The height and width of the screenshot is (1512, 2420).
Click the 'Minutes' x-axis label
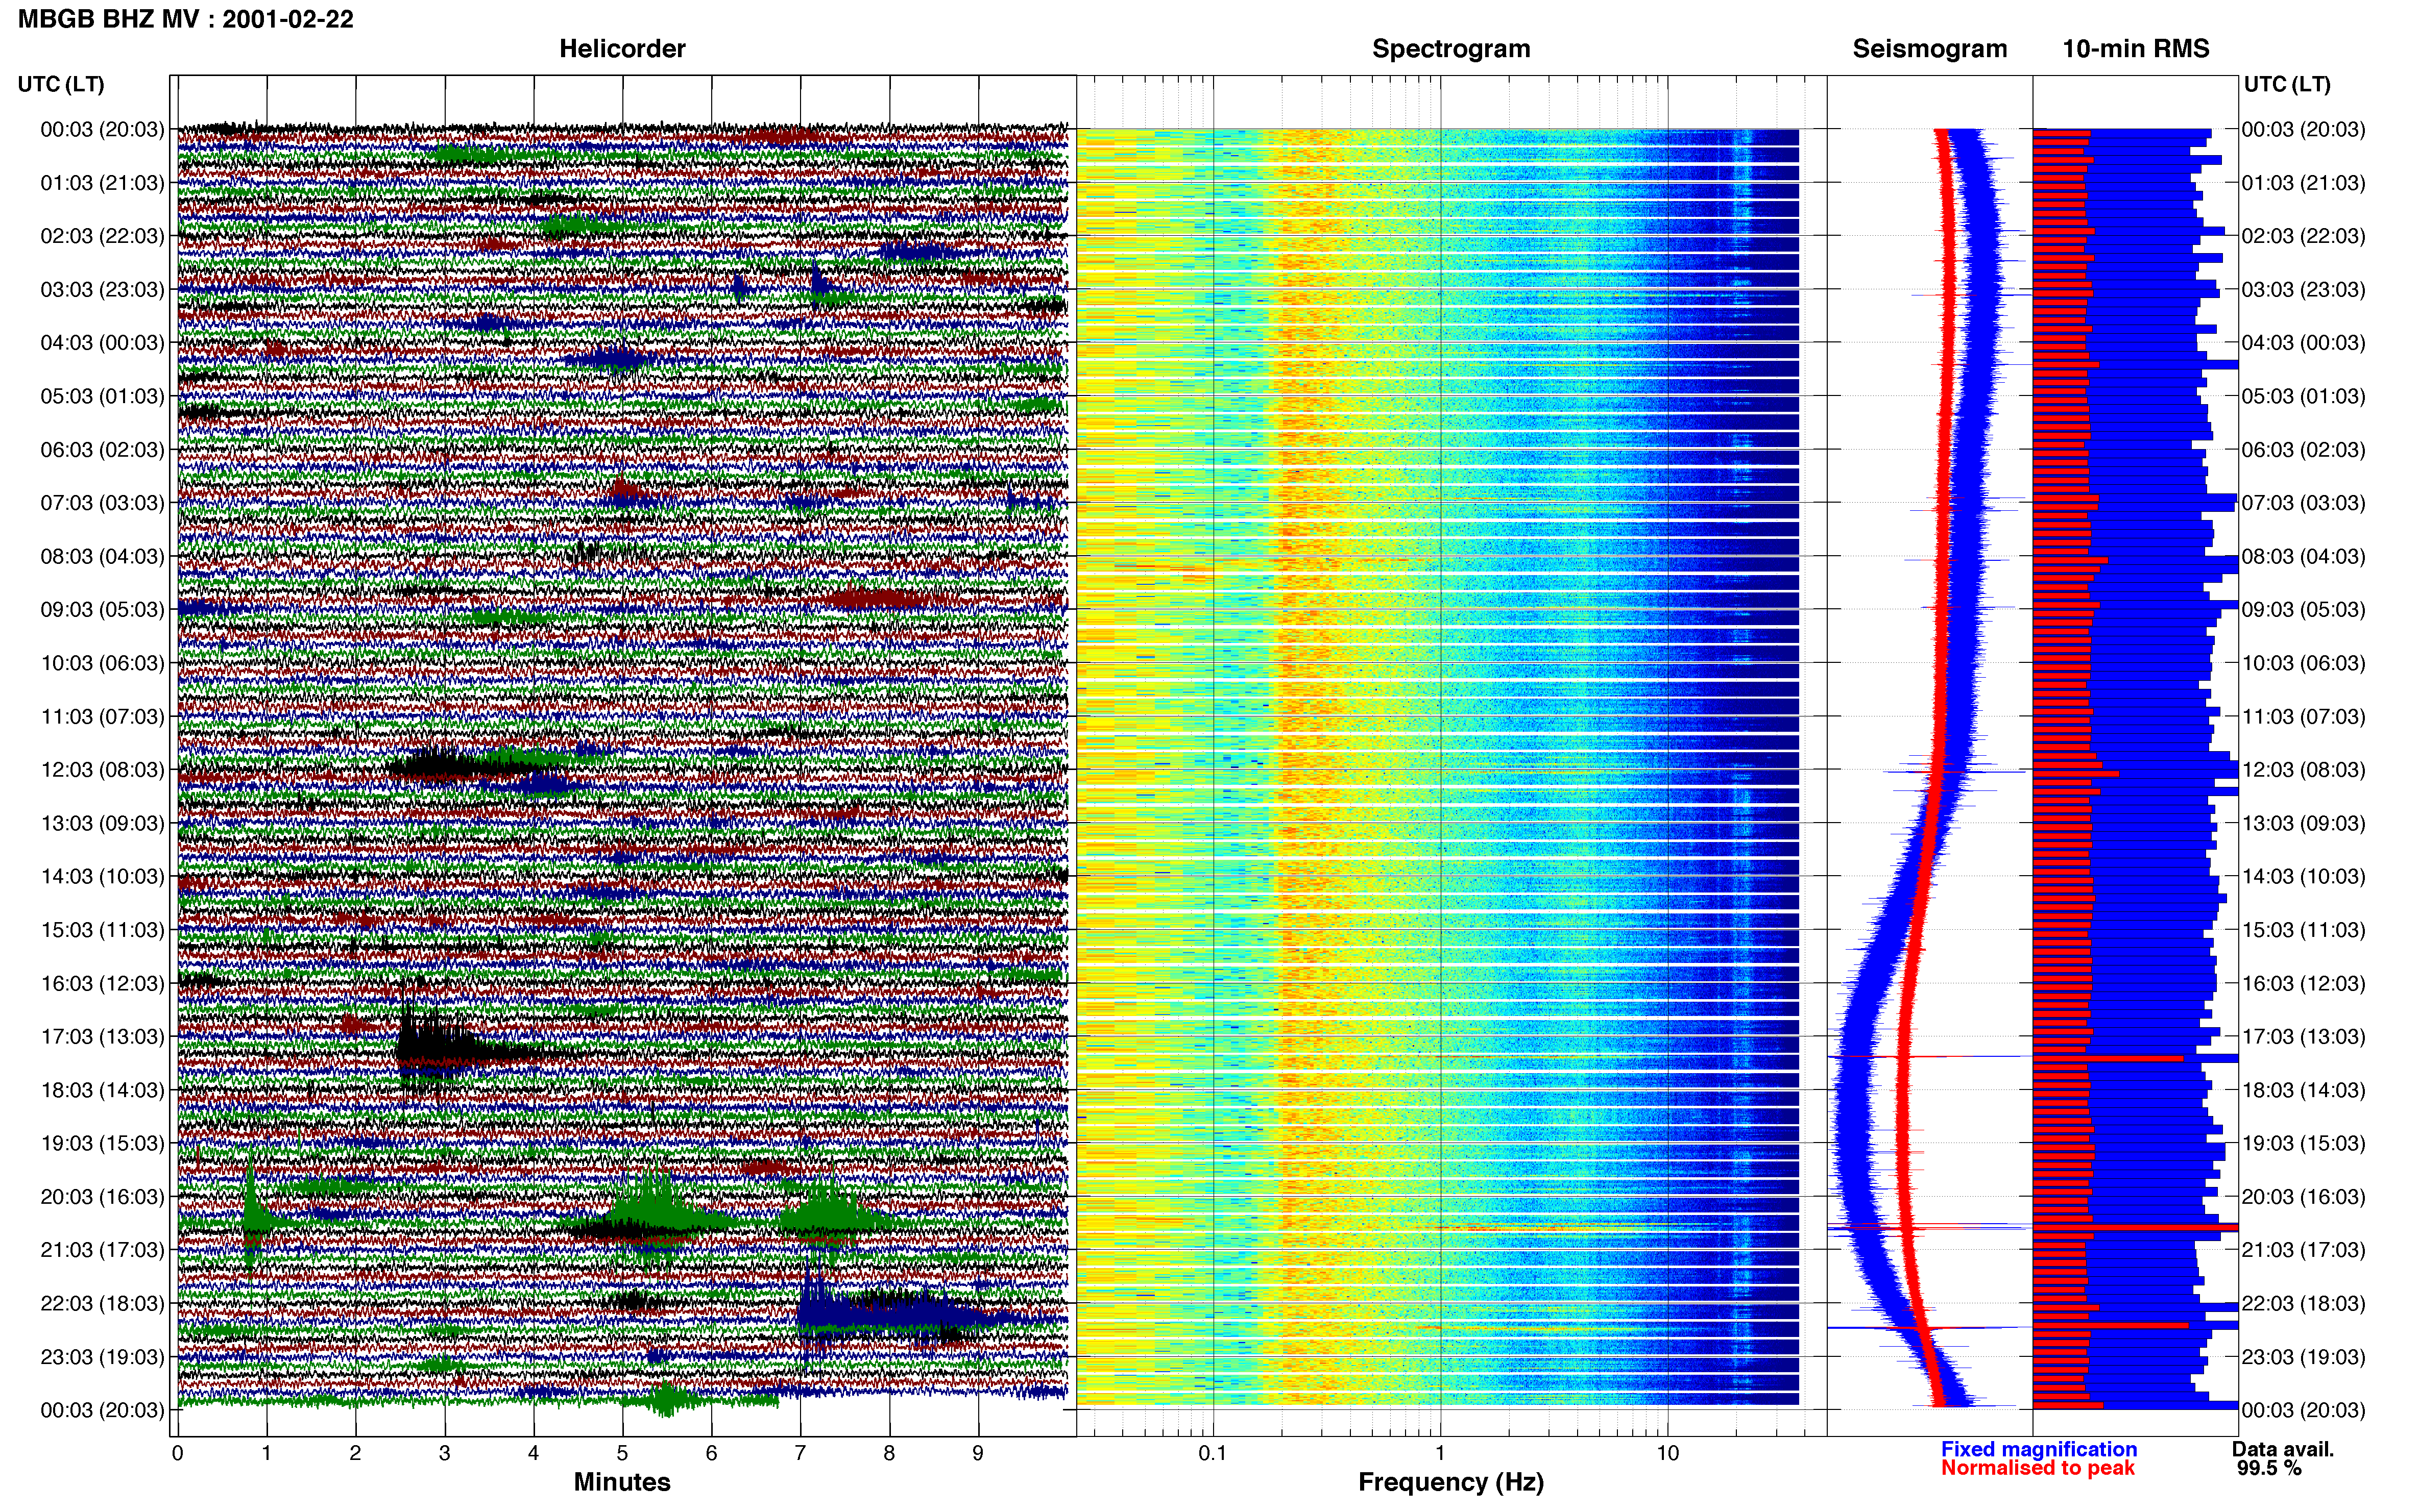pyautogui.click(x=621, y=1482)
